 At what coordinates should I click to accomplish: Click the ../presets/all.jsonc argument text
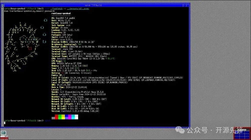[78, 9]
